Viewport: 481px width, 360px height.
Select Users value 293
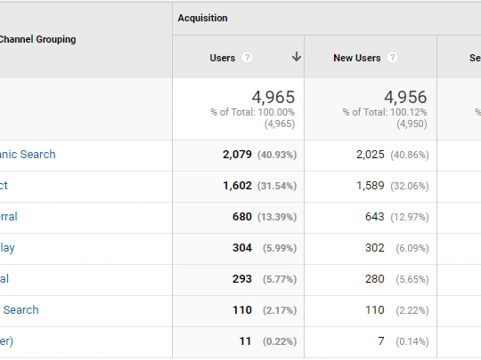[x=242, y=279]
